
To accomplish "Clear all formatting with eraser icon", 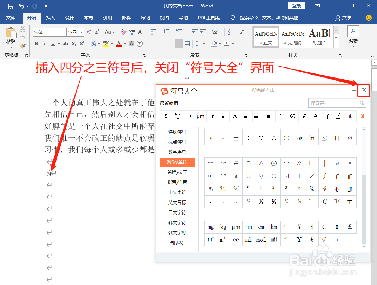I will 124,32.
